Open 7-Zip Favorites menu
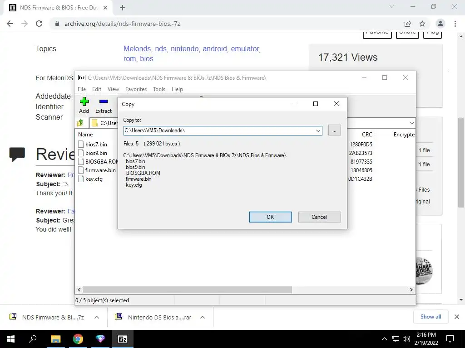This screenshot has height=348, width=465. click(136, 89)
